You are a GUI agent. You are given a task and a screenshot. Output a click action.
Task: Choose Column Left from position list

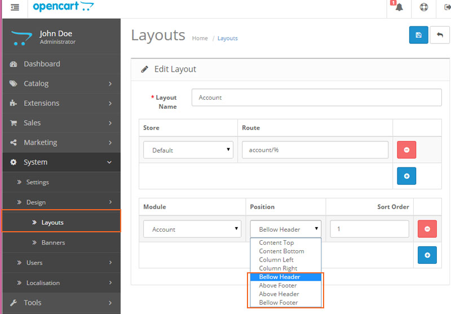[276, 260]
